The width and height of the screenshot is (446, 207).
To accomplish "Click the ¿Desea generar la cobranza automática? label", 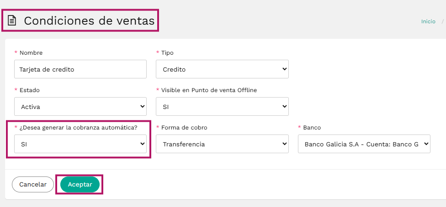I will (x=79, y=128).
